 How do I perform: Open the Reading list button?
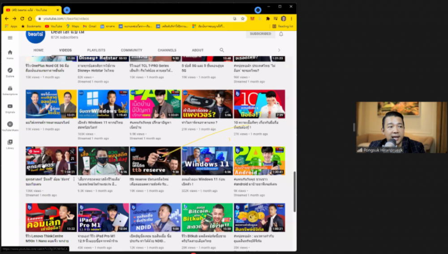click(x=283, y=26)
